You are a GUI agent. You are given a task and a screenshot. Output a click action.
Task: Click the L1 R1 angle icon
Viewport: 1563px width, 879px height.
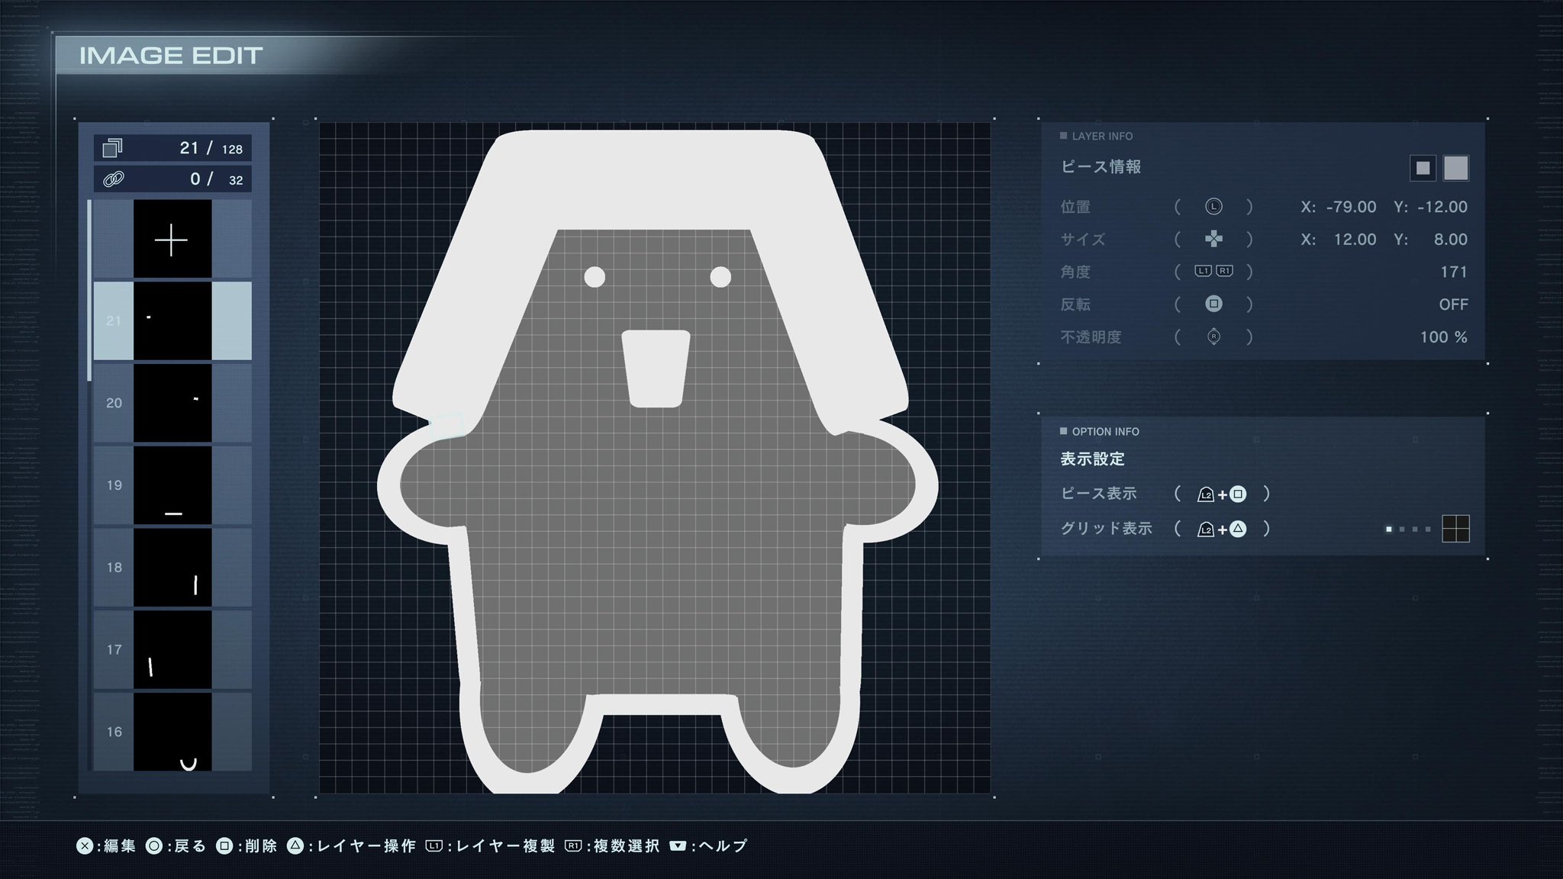pyautogui.click(x=1213, y=272)
